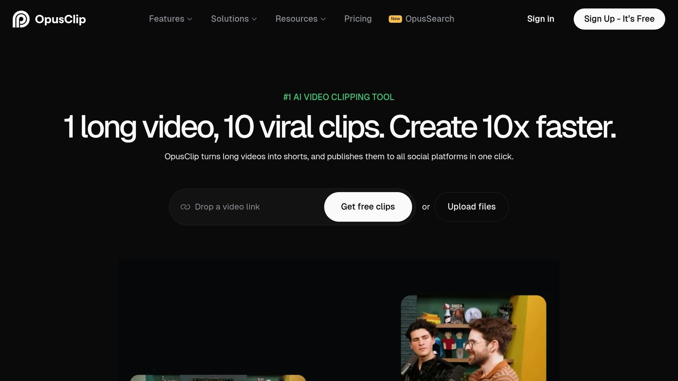
Task: Click the link chain icon in the video input
Action: (x=185, y=207)
